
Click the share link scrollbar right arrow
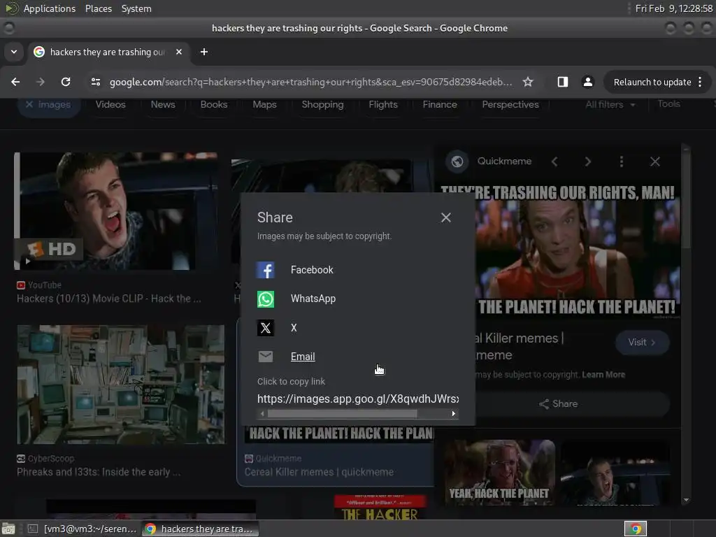point(453,414)
